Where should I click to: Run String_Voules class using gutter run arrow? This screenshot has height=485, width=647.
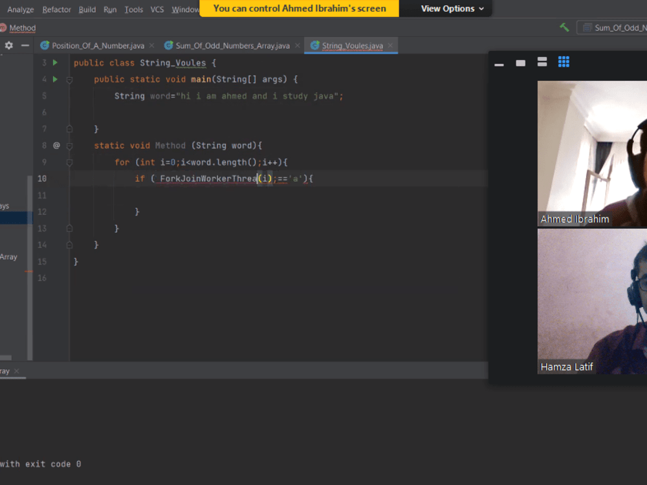tap(54, 63)
